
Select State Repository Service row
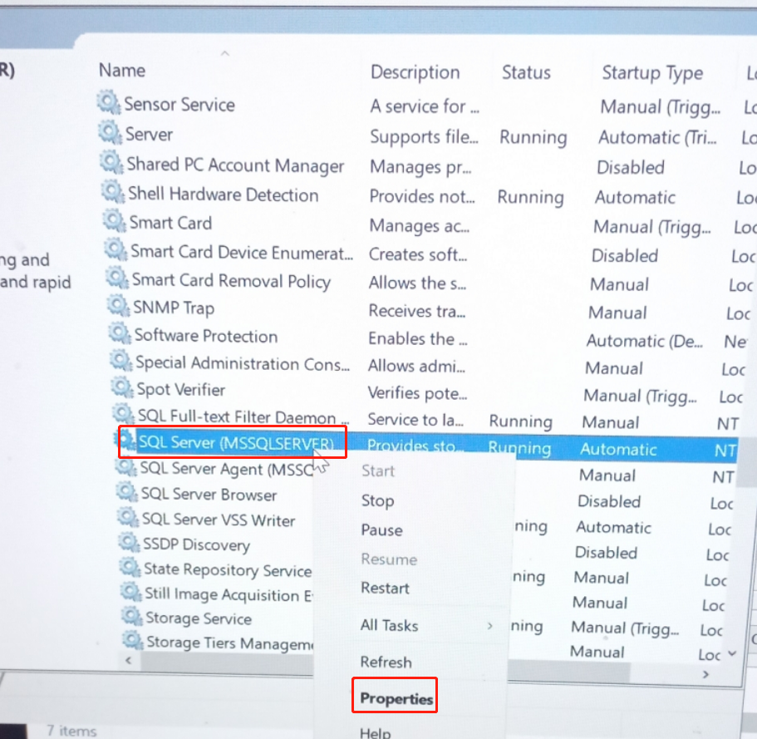(x=228, y=570)
